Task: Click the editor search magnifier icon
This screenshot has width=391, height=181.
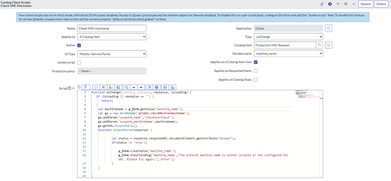Action: 127,87
